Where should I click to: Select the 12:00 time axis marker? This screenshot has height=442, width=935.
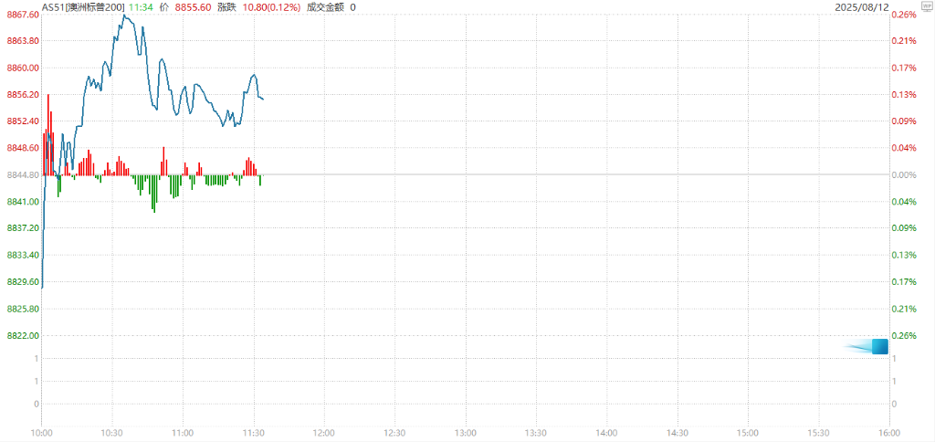[323, 432]
